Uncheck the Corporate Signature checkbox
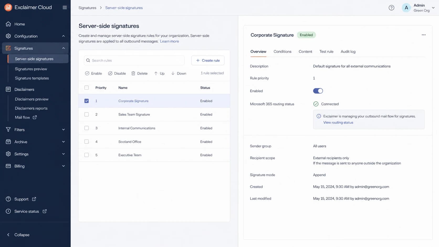This screenshot has height=247, width=439. [86, 101]
